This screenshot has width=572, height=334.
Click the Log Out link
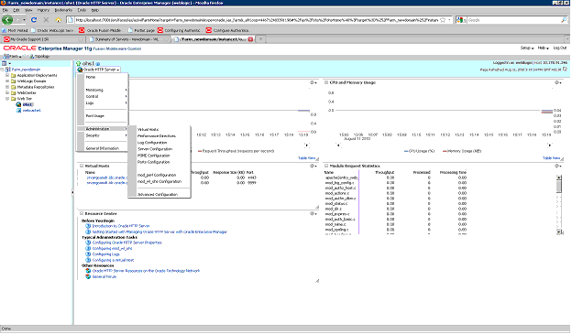coord(559,48)
